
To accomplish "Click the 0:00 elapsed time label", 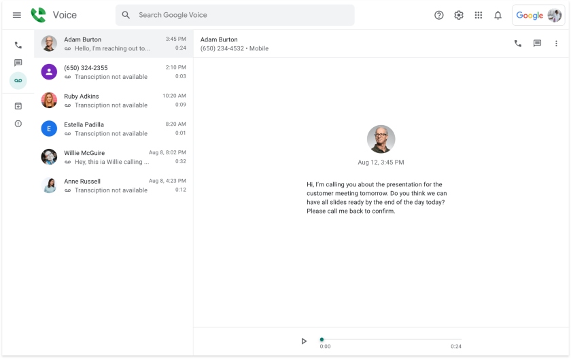I will 325,346.
